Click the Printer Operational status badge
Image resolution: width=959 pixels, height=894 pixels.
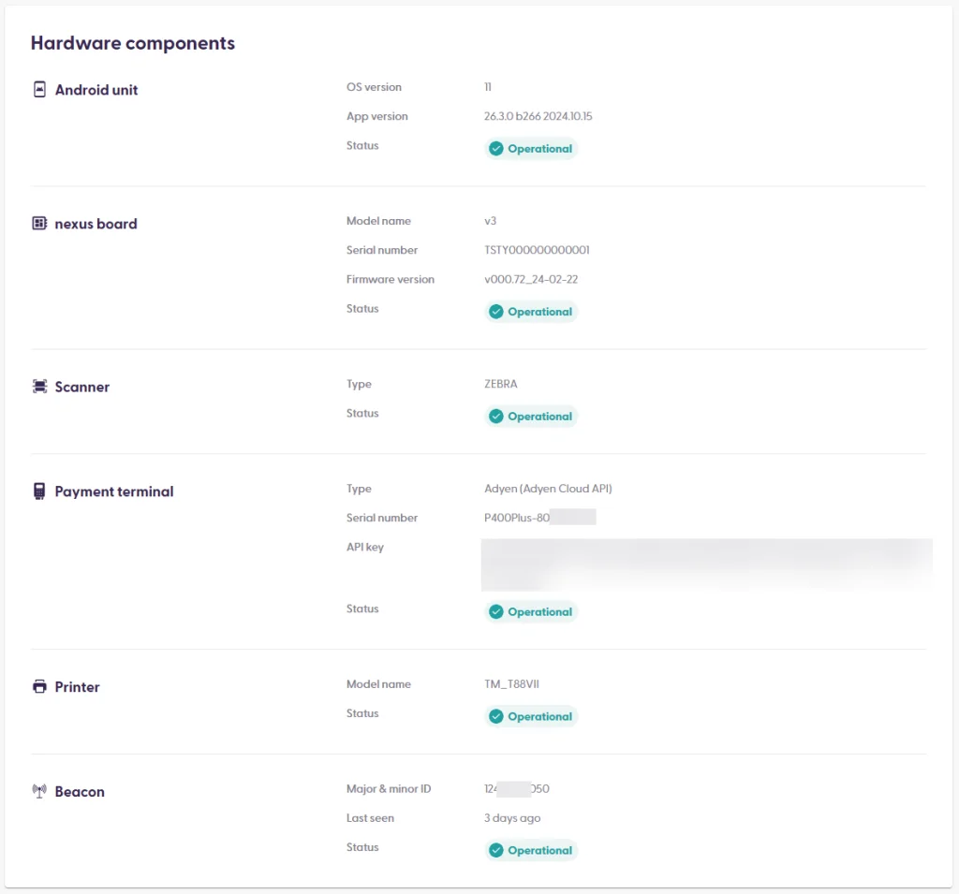tap(531, 716)
